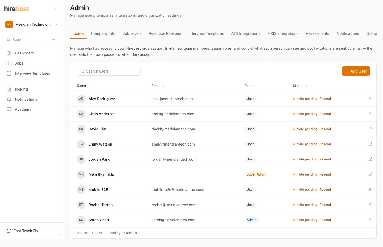
Task: Resend the invite to Mike Reynolds
Action: 325,174
